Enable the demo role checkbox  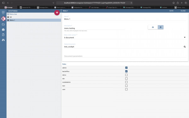(x=126, y=75)
